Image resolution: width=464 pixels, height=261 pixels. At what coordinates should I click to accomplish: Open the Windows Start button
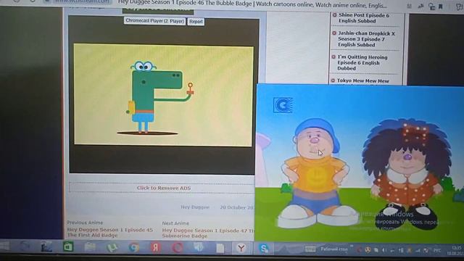5,246
